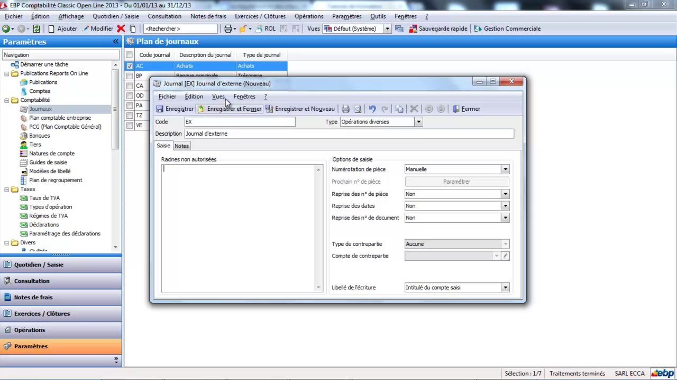Viewport: 677px width, 380px height.
Task: Uncheck the AC journal row checkbox
Action: (x=130, y=66)
